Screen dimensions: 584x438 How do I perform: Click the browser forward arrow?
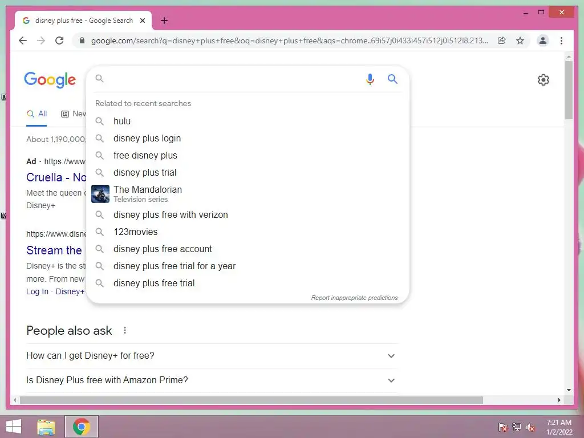point(41,40)
